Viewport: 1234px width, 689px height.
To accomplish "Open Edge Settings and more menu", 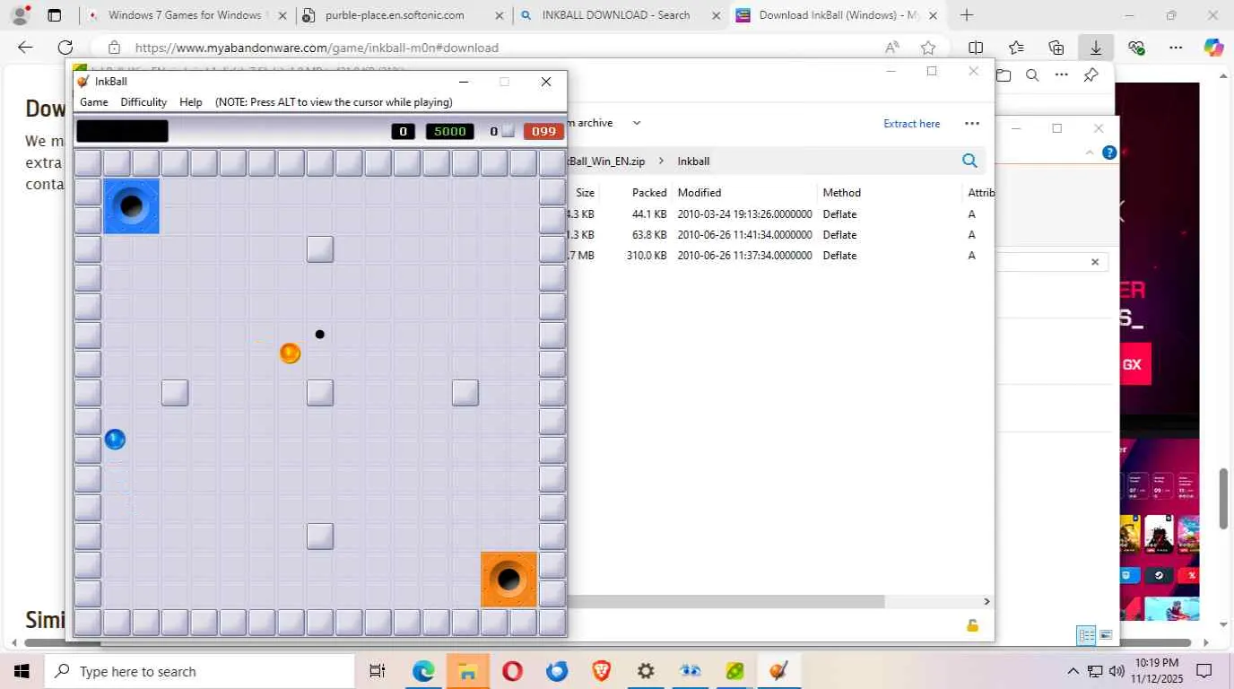I will click(x=1176, y=48).
